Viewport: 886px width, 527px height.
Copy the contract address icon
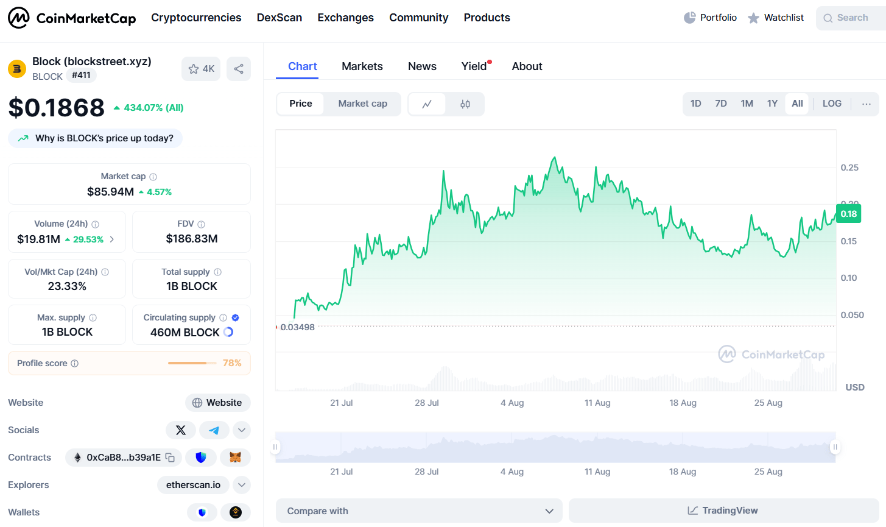pyautogui.click(x=171, y=458)
